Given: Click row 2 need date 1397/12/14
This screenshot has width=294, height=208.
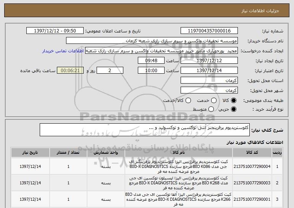Looking at the screenshot, I should pyautogui.click(x=30, y=183).
